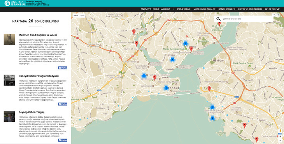Go to Anasayfa in navigation bar
The width and height of the screenshot is (284, 144).
tap(146, 9)
